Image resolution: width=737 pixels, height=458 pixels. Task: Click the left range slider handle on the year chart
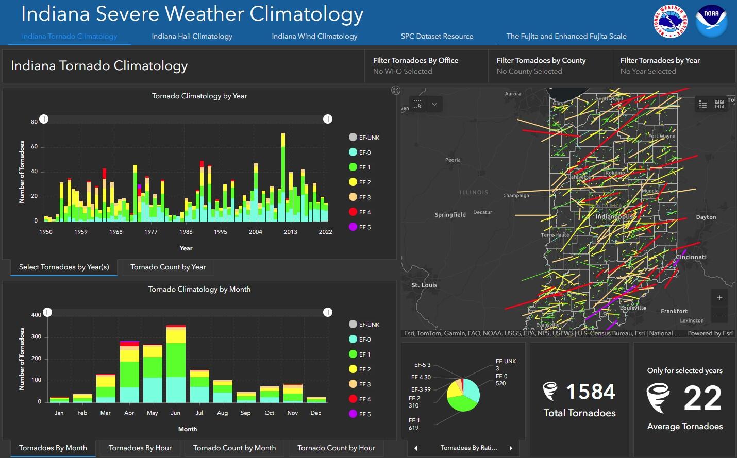click(44, 119)
